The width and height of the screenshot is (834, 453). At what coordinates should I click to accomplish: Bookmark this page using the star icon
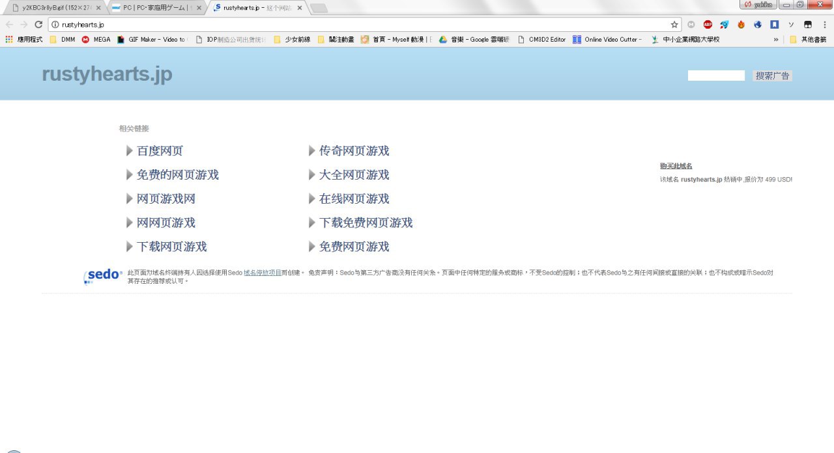[674, 25]
